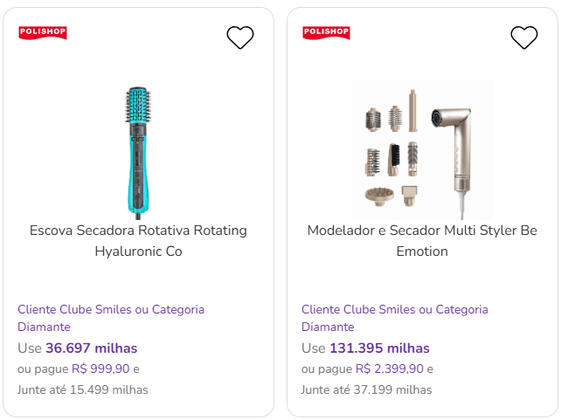This screenshot has height=420, width=561.
Task: Select the 131.395 milhas price
Action: [x=379, y=348]
